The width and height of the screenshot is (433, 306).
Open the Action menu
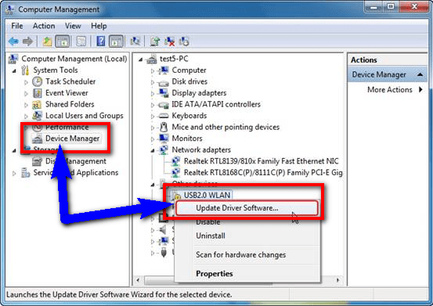(x=44, y=26)
